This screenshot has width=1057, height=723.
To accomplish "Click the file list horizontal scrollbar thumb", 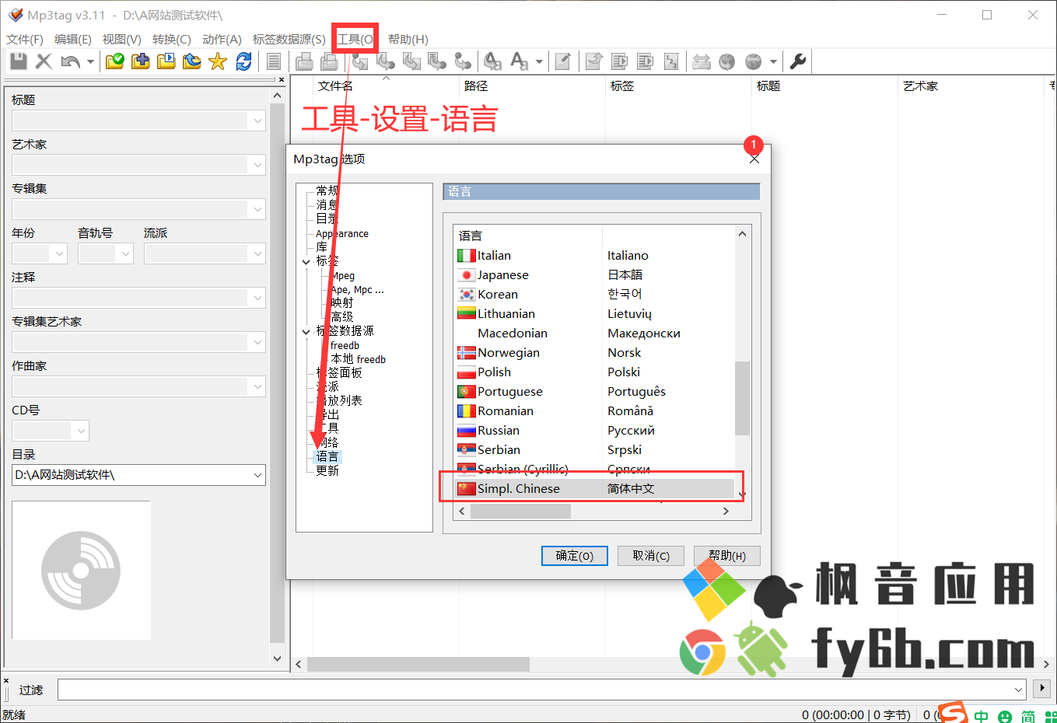I will [418, 665].
